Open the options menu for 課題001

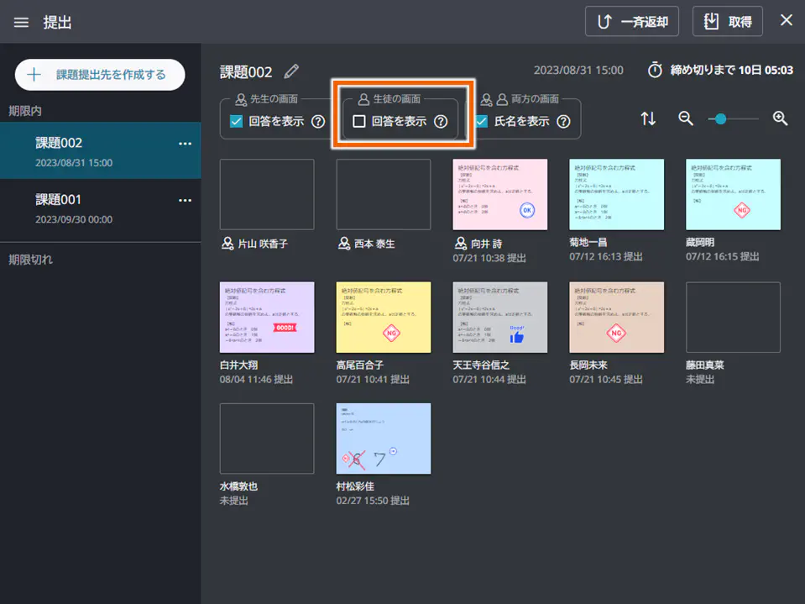tap(186, 200)
